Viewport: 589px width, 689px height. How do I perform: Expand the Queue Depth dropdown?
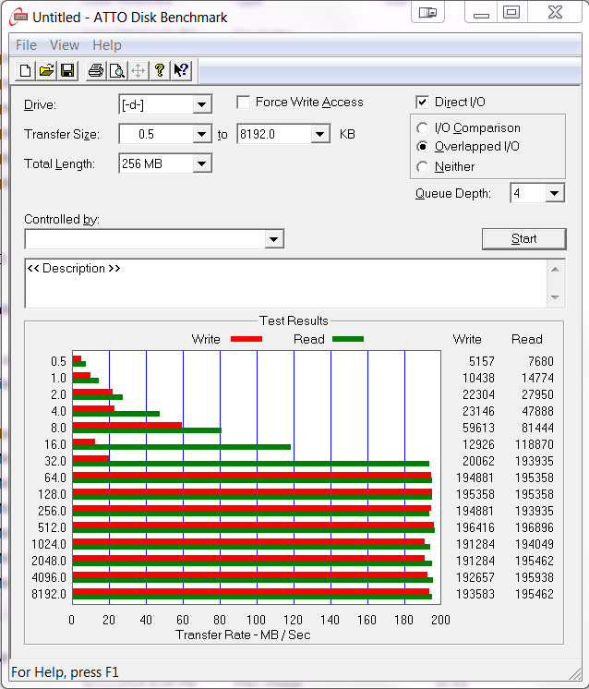point(554,194)
